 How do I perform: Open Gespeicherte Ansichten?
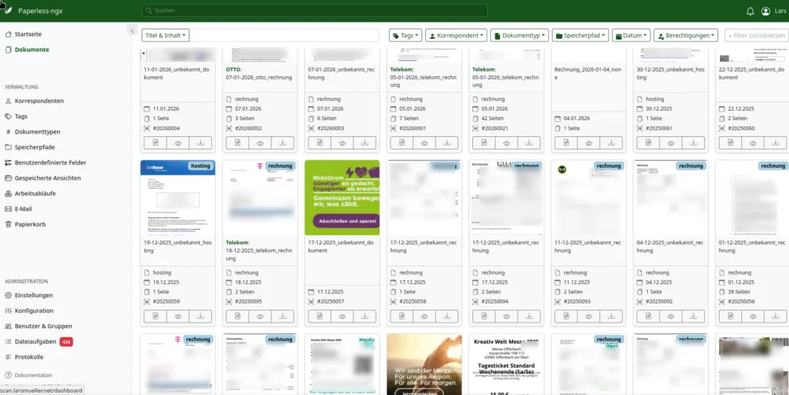click(48, 178)
